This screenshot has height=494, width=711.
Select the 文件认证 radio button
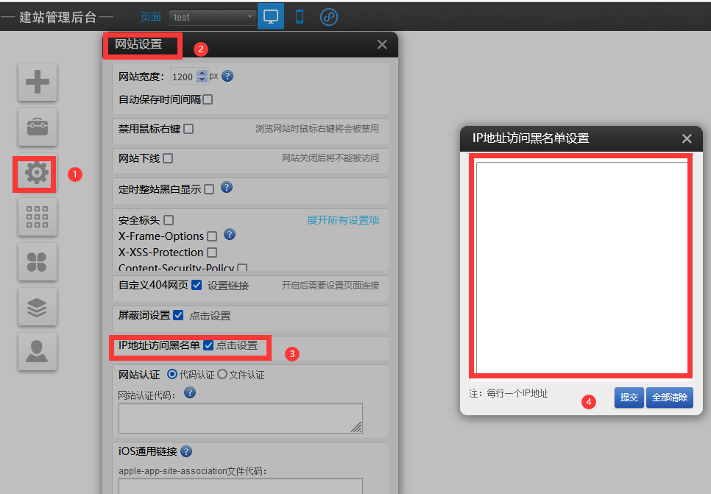pyautogui.click(x=222, y=374)
